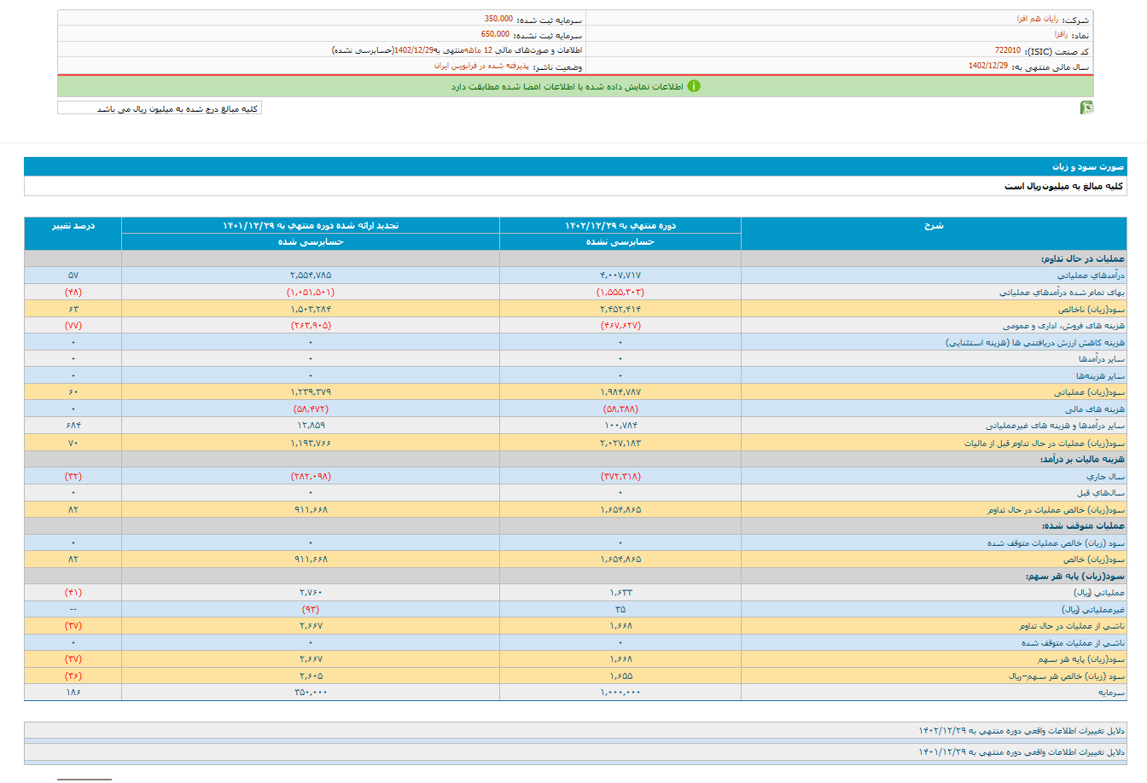Click the سود(زیان) ناخالص row label

[x=1092, y=309]
